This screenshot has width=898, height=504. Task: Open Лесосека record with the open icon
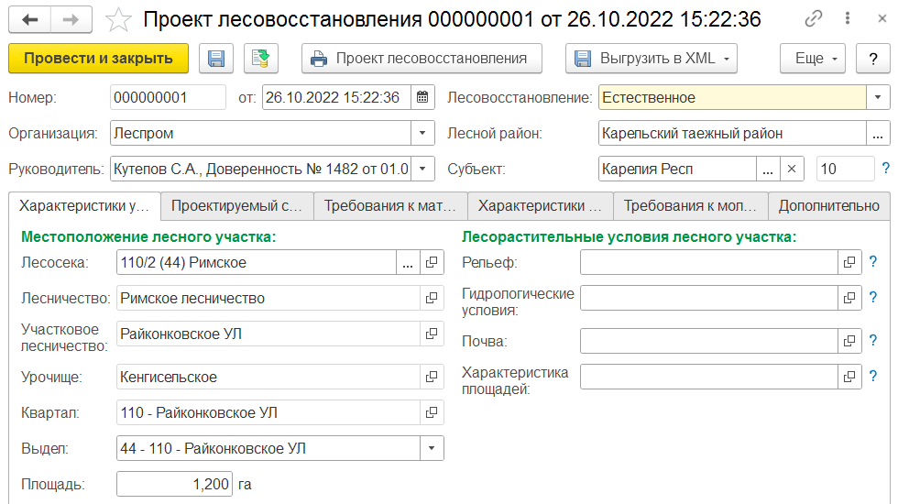point(432,262)
